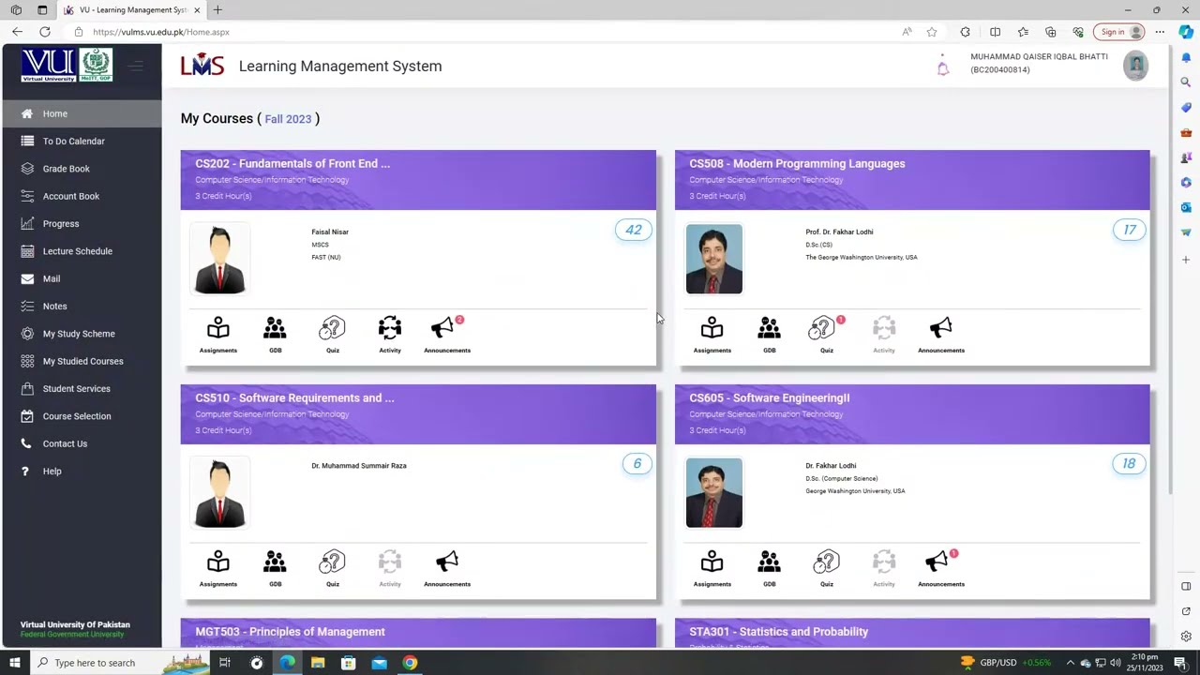Open Student Services in sidebar

[x=82, y=388]
